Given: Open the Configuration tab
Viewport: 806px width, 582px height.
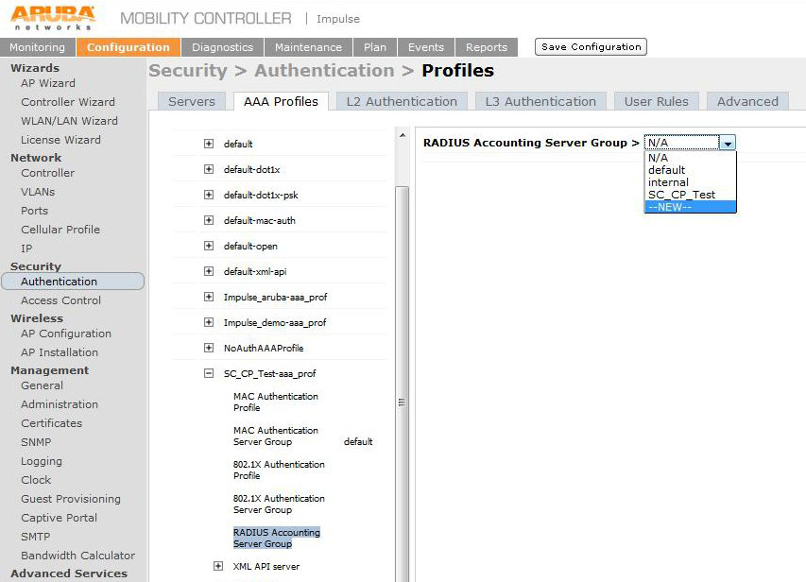Looking at the screenshot, I should (128, 47).
